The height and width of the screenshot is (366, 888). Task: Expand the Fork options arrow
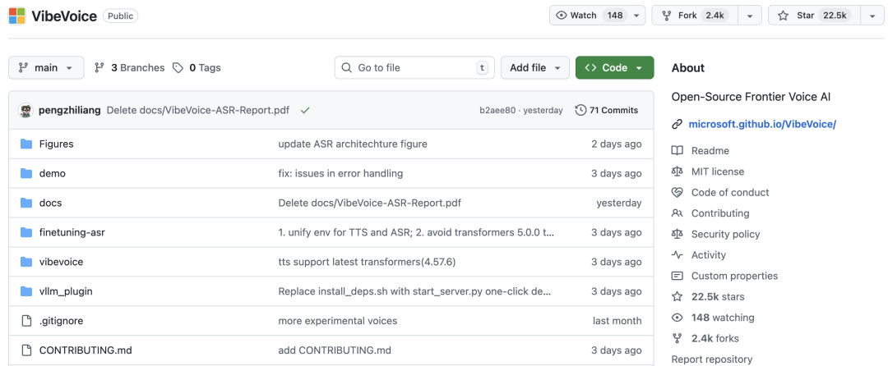(750, 16)
